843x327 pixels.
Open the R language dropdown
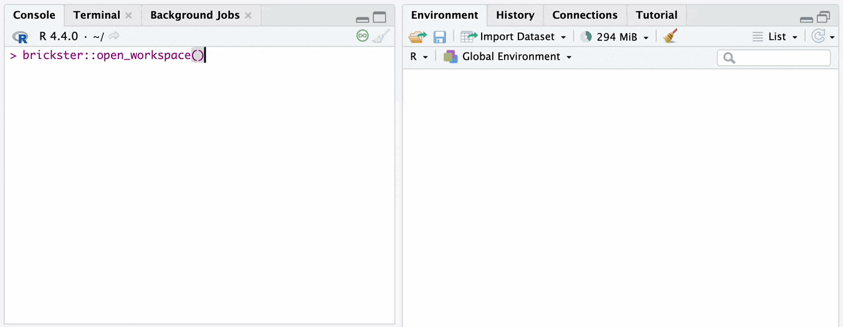point(419,57)
